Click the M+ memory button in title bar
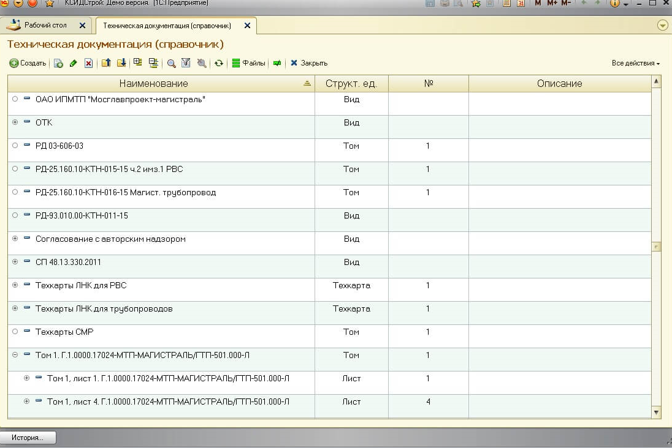Viewport: 672px width, 448px height. click(552, 3)
